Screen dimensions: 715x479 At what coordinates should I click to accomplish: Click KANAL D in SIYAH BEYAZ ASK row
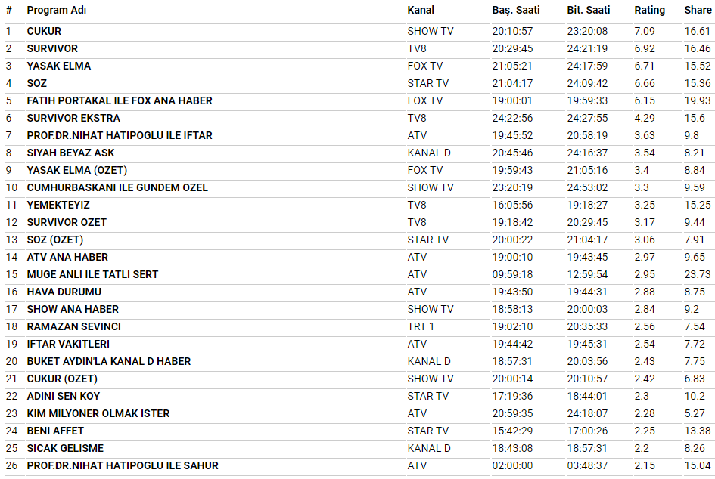[x=429, y=153]
